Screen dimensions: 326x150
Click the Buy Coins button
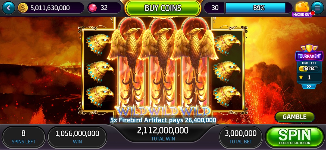tap(163, 8)
